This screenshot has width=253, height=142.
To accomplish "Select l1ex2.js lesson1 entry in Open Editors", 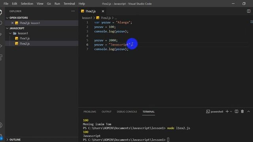I will pyautogui.click(x=42, y=23).
